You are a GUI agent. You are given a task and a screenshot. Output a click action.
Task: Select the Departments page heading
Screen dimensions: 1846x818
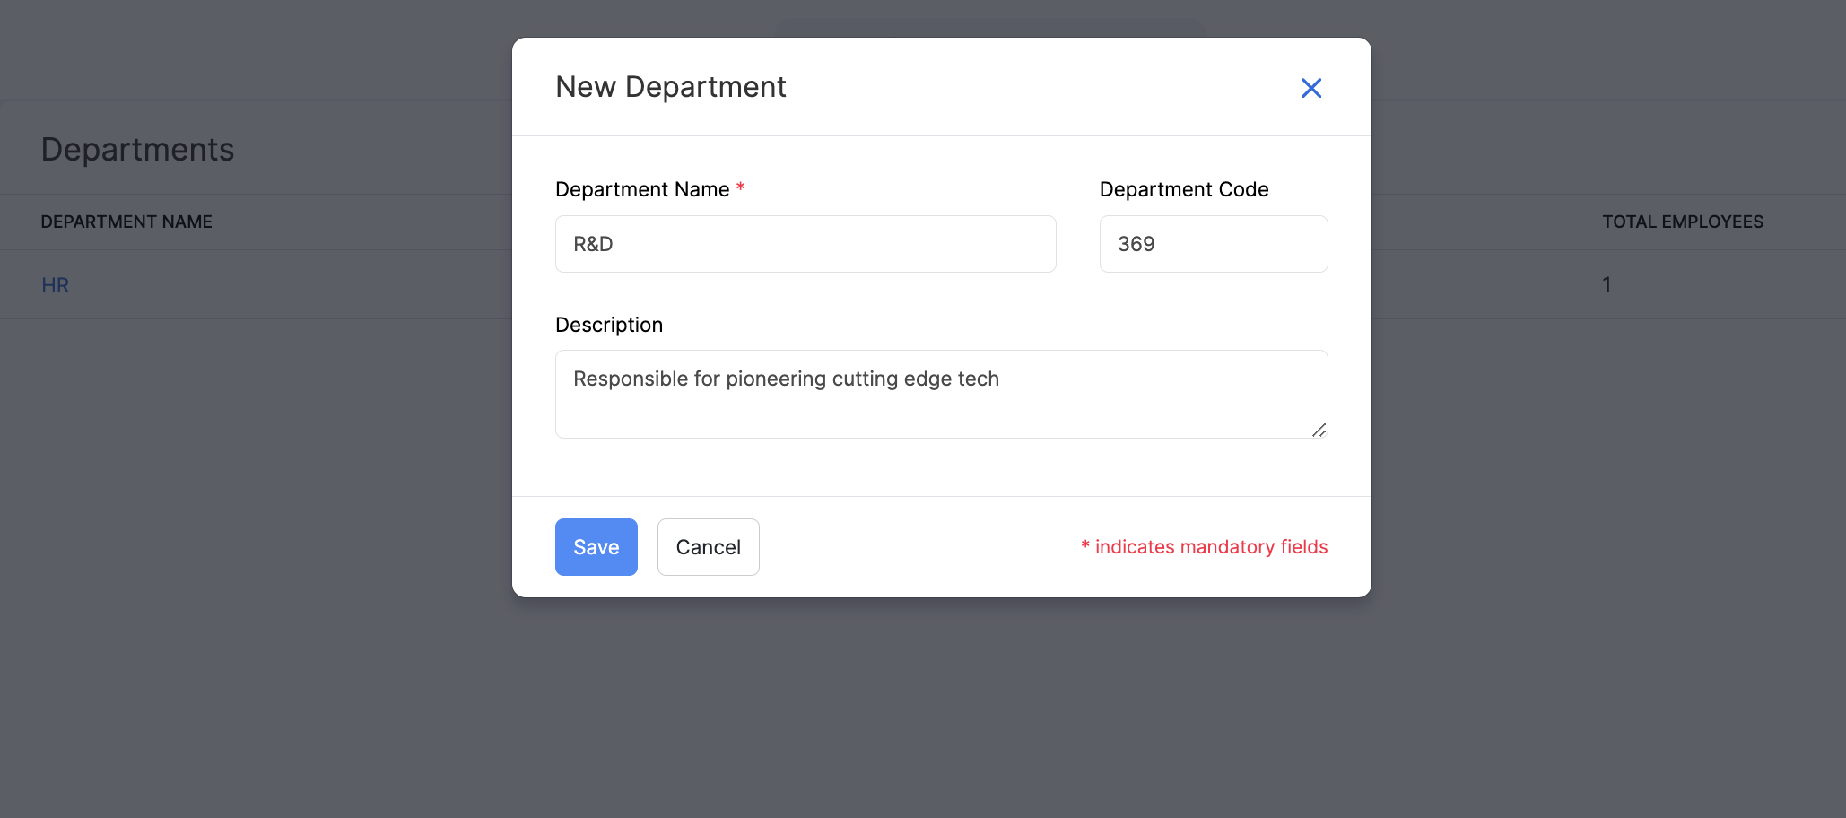click(137, 149)
